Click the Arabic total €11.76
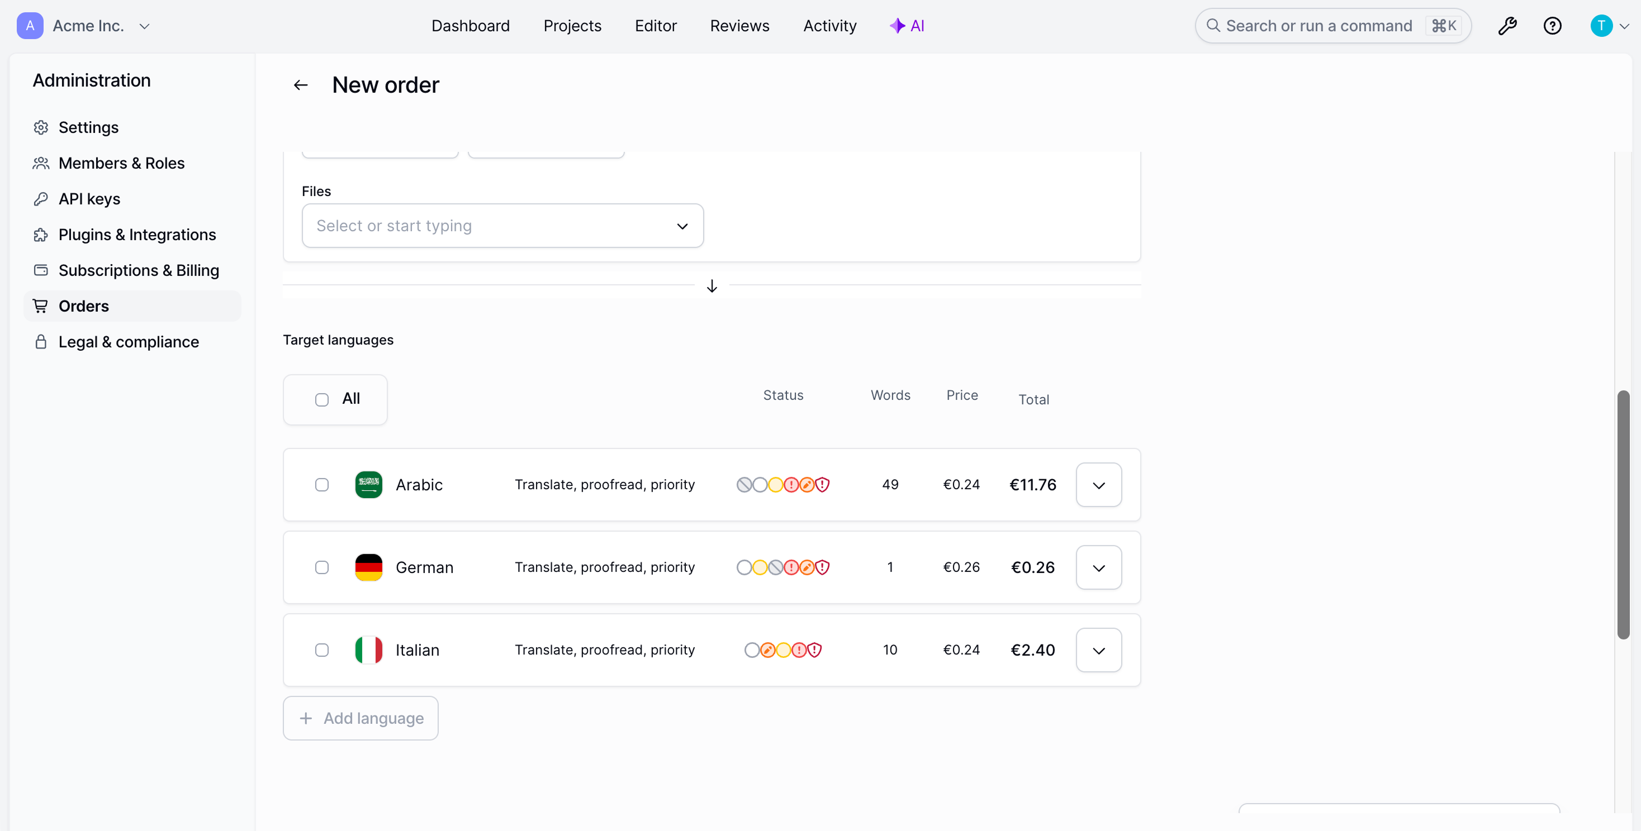 [1033, 485]
